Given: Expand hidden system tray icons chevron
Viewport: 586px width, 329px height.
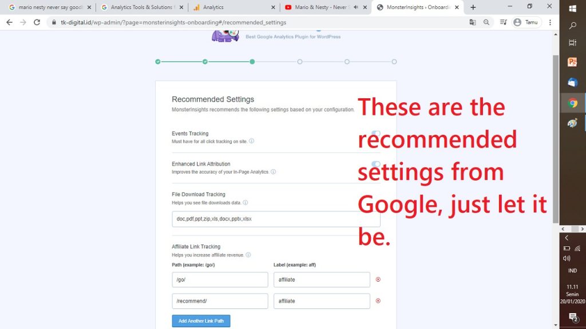Looking at the screenshot, I should [x=567, y=238].
